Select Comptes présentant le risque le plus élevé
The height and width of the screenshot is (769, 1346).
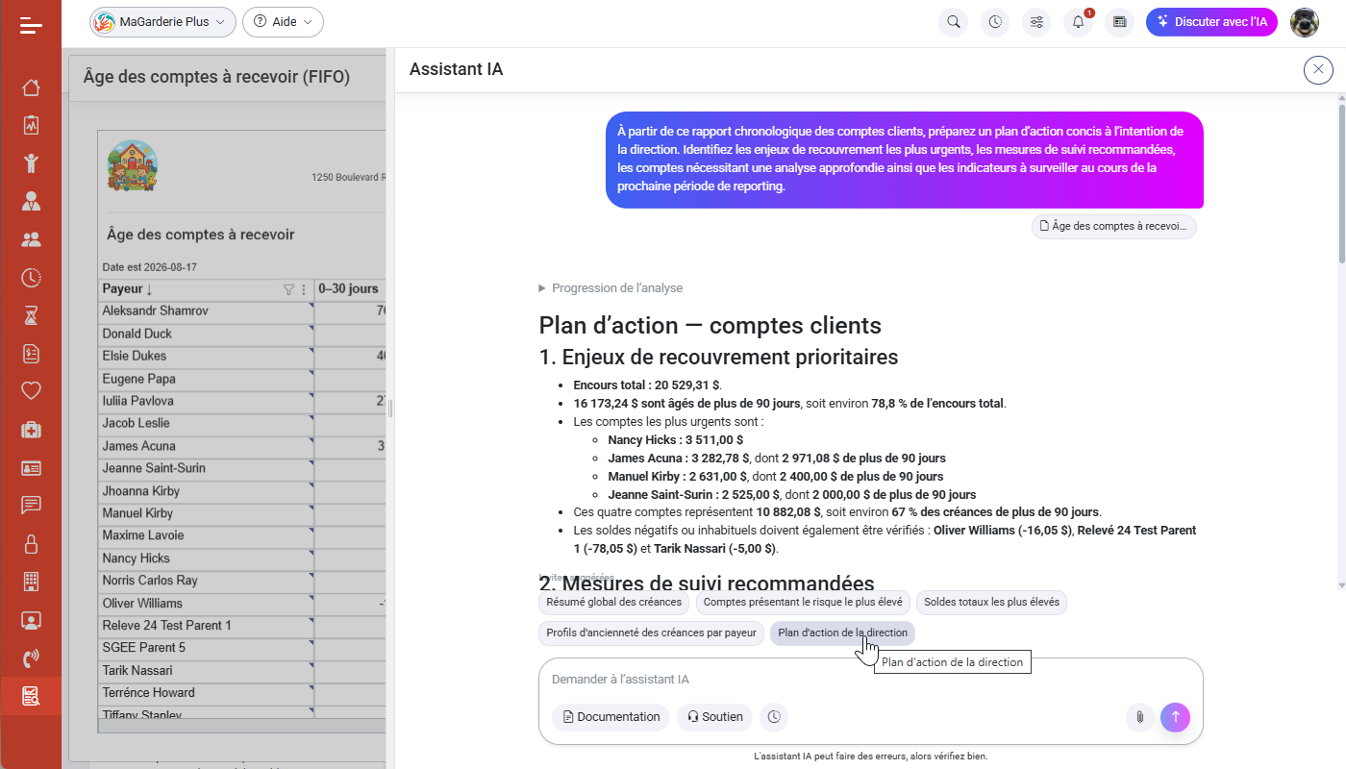pos(803,603)
